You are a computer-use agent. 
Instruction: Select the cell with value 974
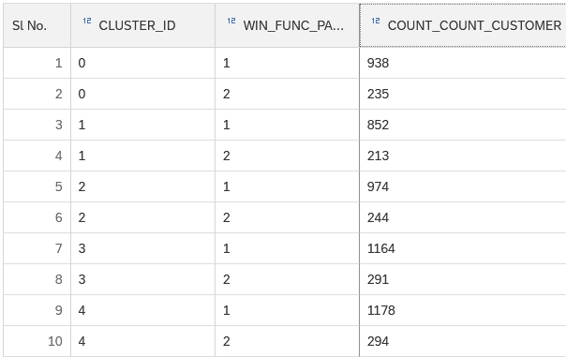point(463,186)
